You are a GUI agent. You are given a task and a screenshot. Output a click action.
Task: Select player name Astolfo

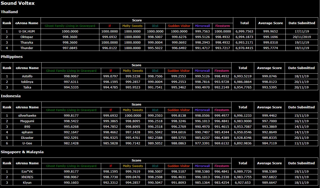pyautogui.click(x=27, y=76)
